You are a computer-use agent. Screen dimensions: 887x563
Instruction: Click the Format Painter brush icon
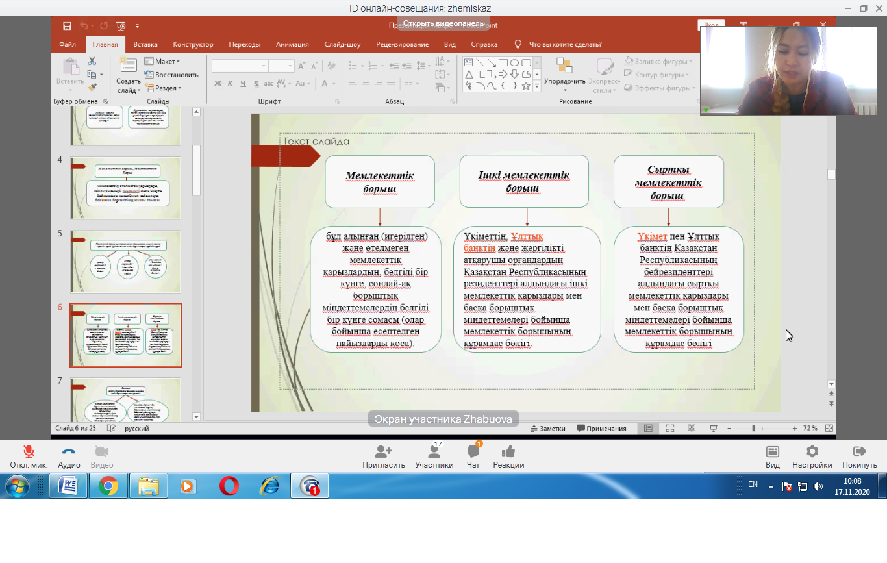(92, 87)
